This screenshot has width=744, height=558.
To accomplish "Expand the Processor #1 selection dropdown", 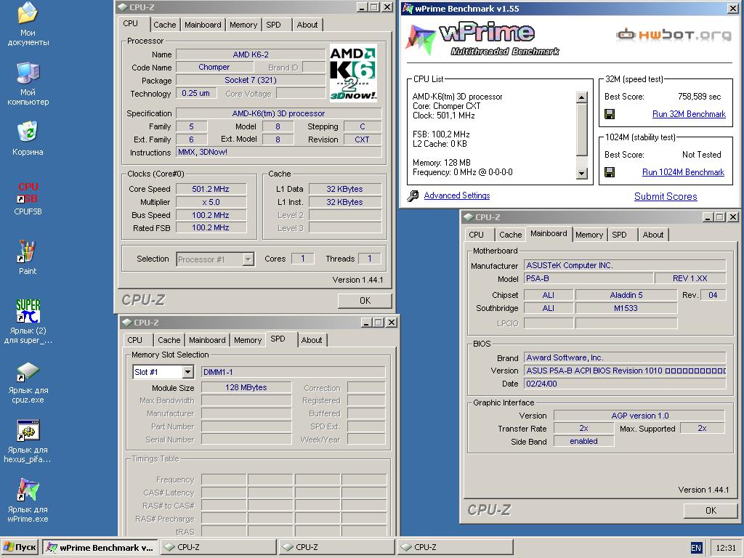I will tap(248, 259).
